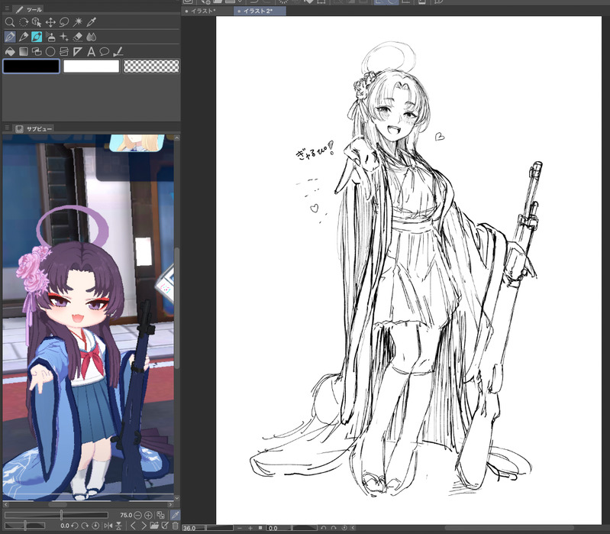Flip Sub View image vertically
Viewport: 610px width, 534px height.
pyautogui.click(x=118, y=526)
